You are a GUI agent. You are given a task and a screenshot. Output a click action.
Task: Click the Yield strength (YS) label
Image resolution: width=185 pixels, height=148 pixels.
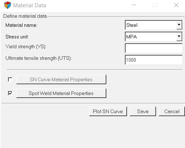pos(26,47)
